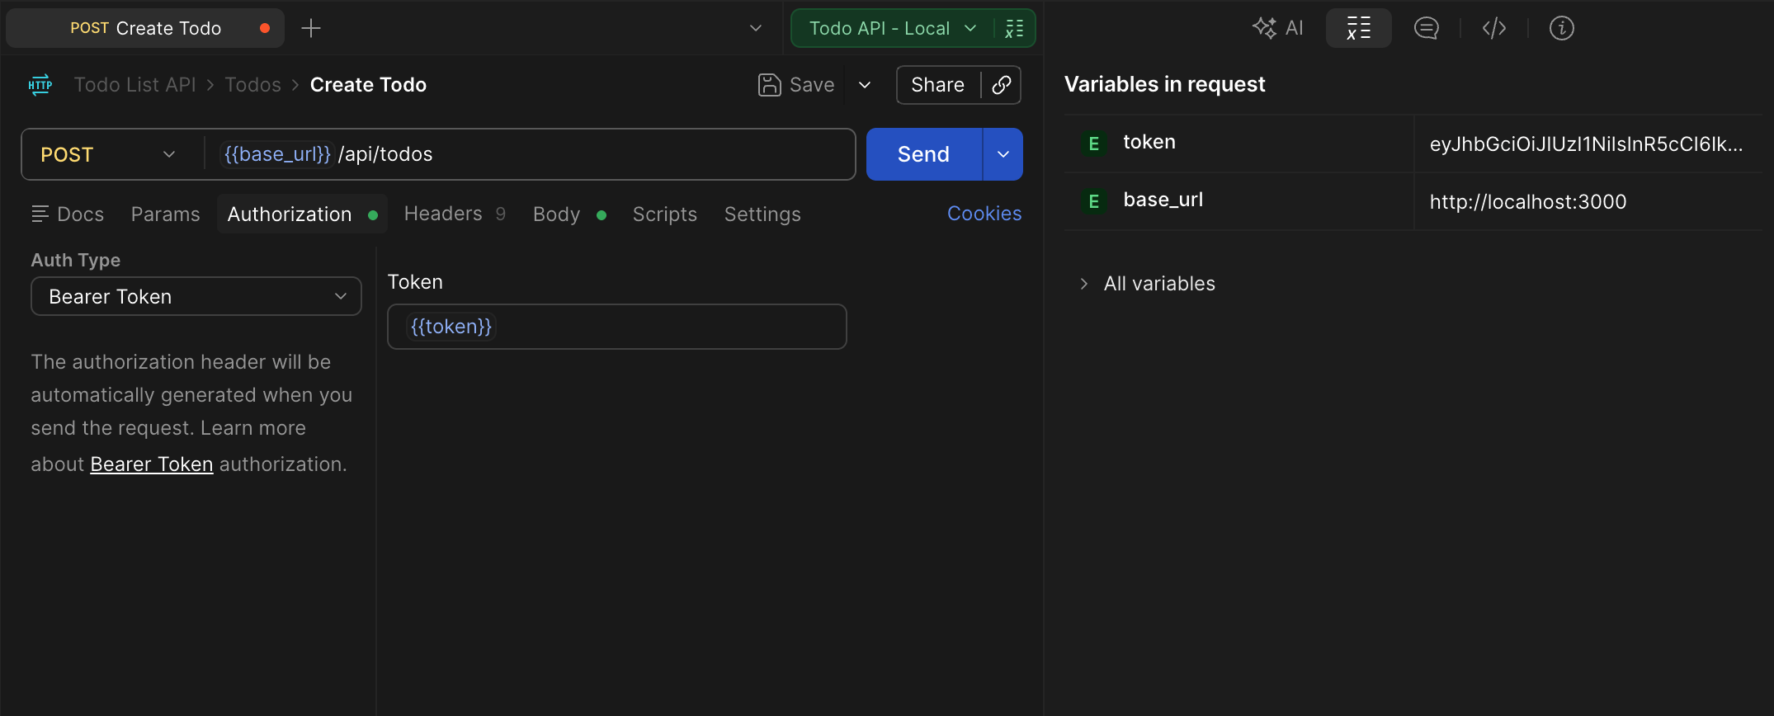This screenshot has width=1774, height=716.
Task: Go to Todos folder breadcrumb
Action: [x=252, y=85]
